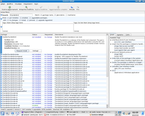This screenshot has width=145, height=116.
Task: Select the Smart tags tab
Action: click(112, 35)
